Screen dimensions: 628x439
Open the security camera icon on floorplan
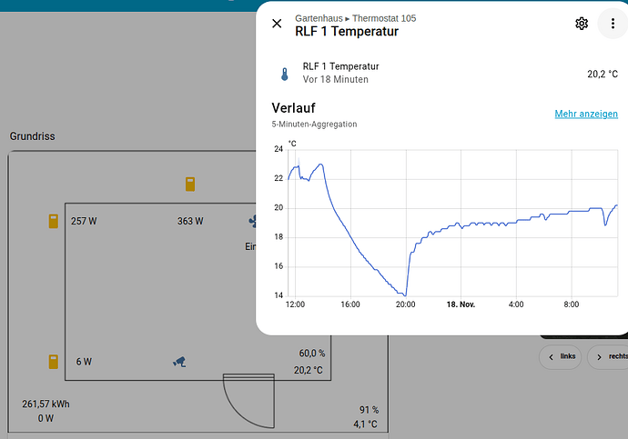(x=180, y=362)
